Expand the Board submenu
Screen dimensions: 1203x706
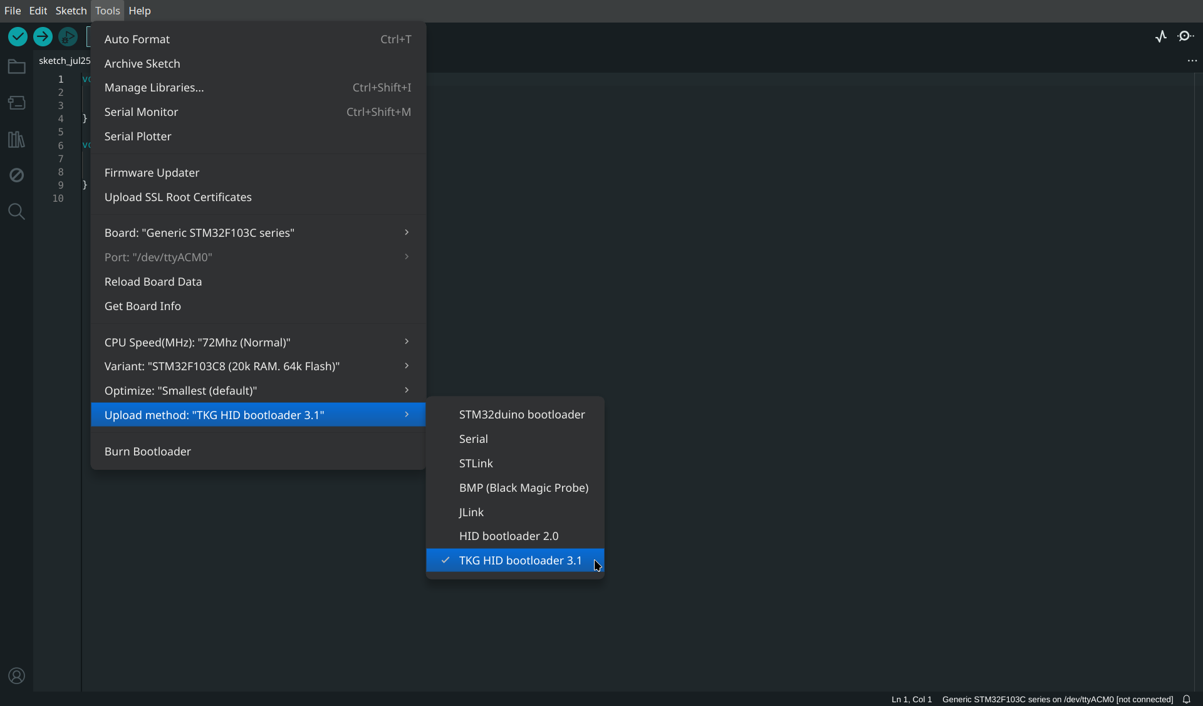point(258,233)
